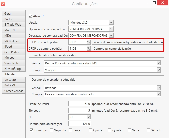Open the NuvemShop tab
Viewport: 169px width, 138px height.
coord(14,68)
